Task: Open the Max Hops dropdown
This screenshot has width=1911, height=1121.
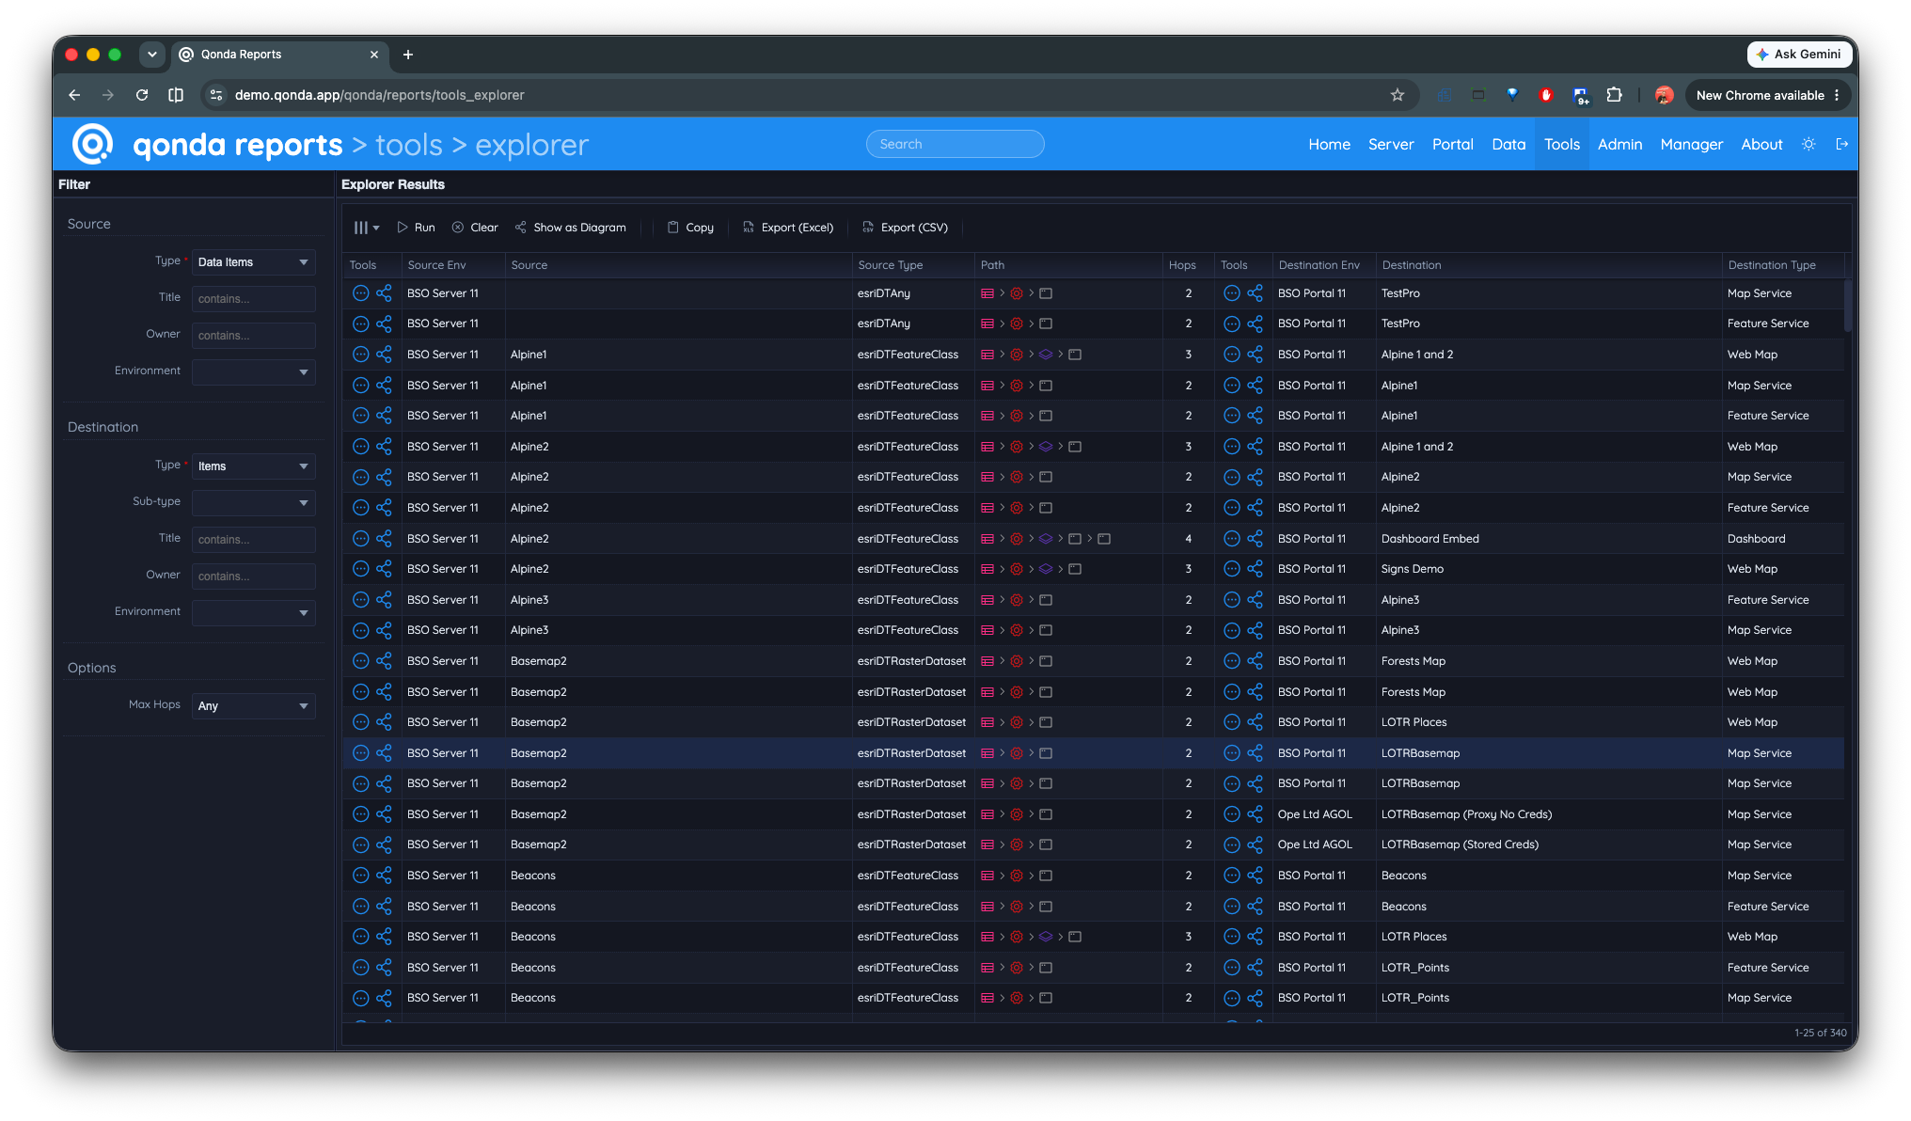Action: pos(253,706)
